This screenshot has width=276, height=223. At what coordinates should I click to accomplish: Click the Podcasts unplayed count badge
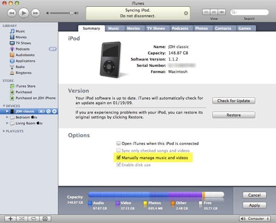[x=52, y=49]
